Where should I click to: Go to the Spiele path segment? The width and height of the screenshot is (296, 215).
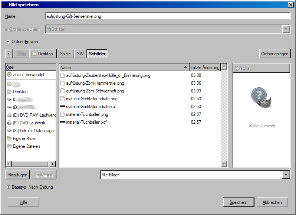(65, 54)
